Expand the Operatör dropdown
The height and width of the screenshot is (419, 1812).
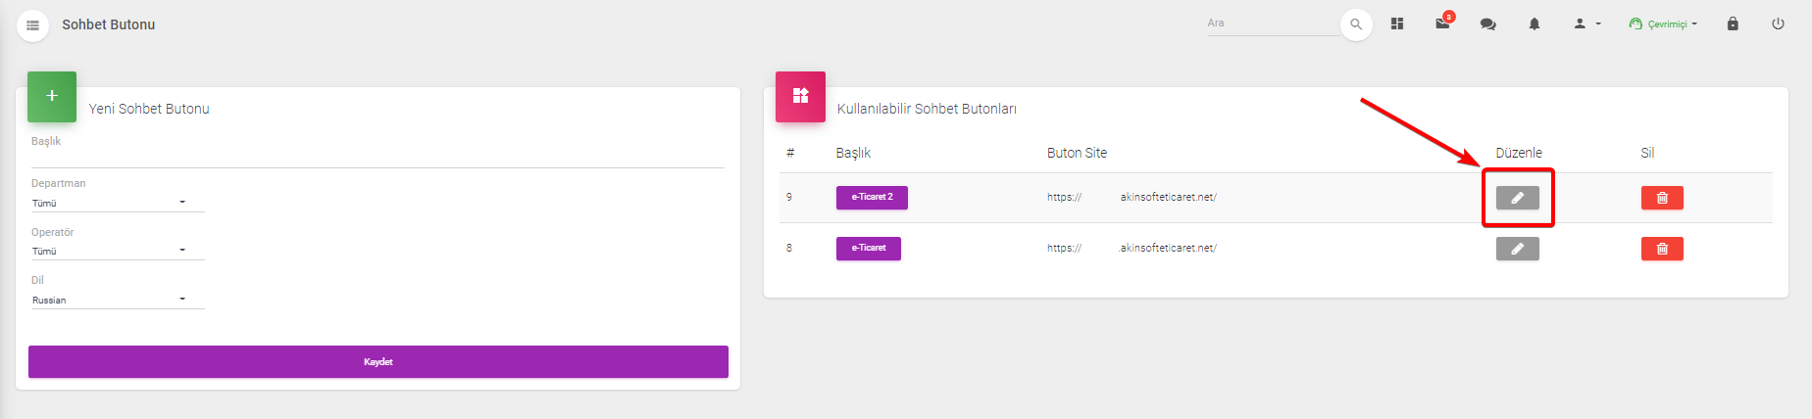(118, 251)
